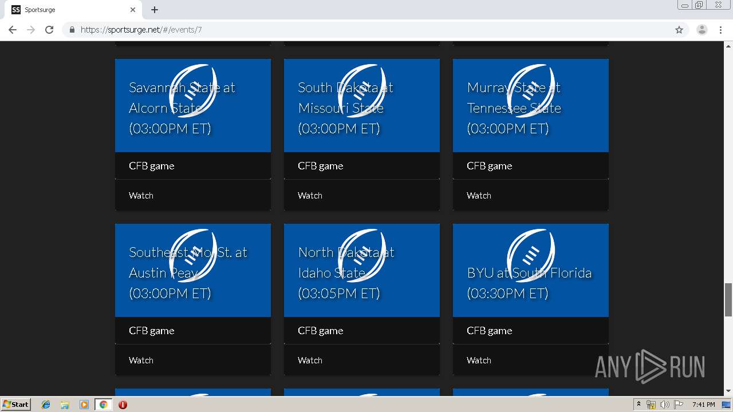Click the page vertical scrollbar thumb

click(x=728, y=299)
